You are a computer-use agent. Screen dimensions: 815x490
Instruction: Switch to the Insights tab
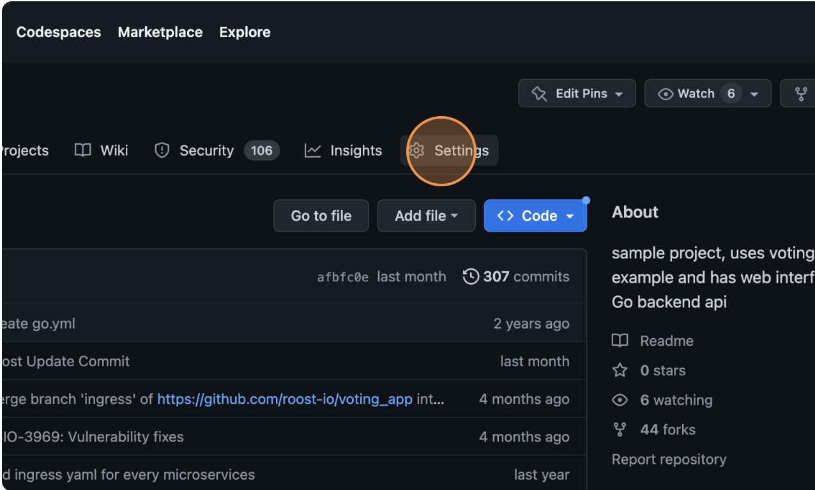(356, 151)
